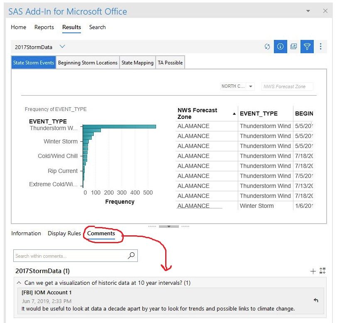Viewport: 337px width, 323px height.
Task: Collapse the 10 year intervals comment thread
Action: pyautogui.click(x=18, y=283)
